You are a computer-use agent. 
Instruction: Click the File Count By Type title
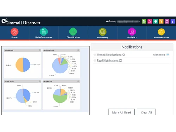point(48,50)
